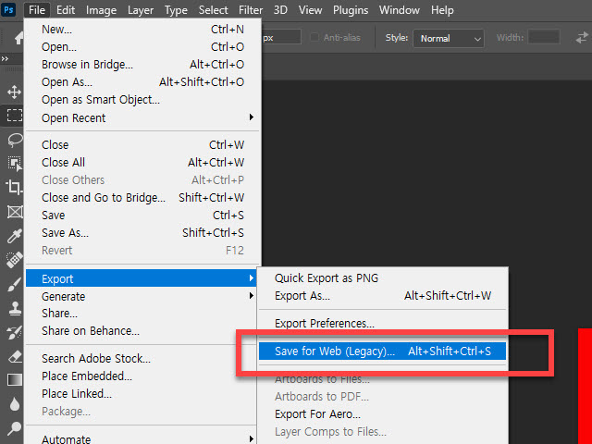Click the px input field in options bar
The height and width of the screenshot is (444, 592).
click(281, 37)
